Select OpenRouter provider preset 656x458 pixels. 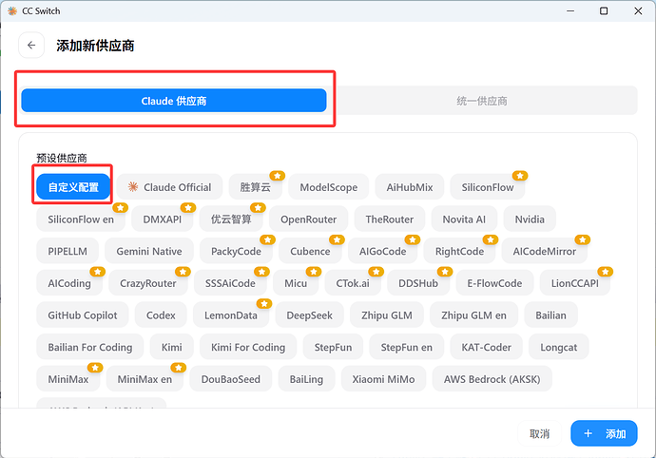click(308, 219)
